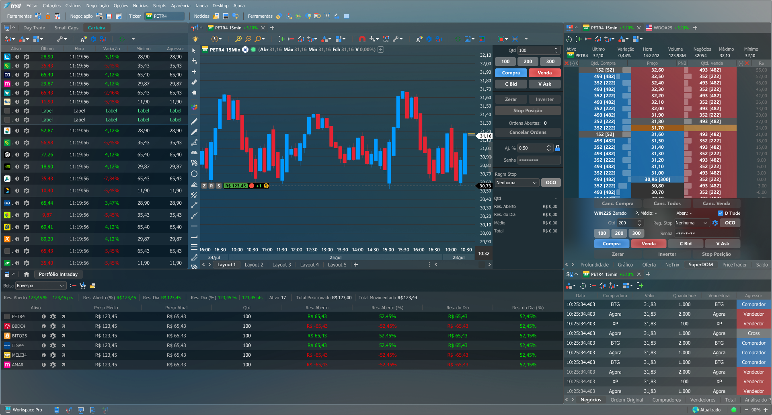Click the shopping basket icon in Portfólio toolbar
Viewport: 772px width, 415px height.
tap(83, 286)
